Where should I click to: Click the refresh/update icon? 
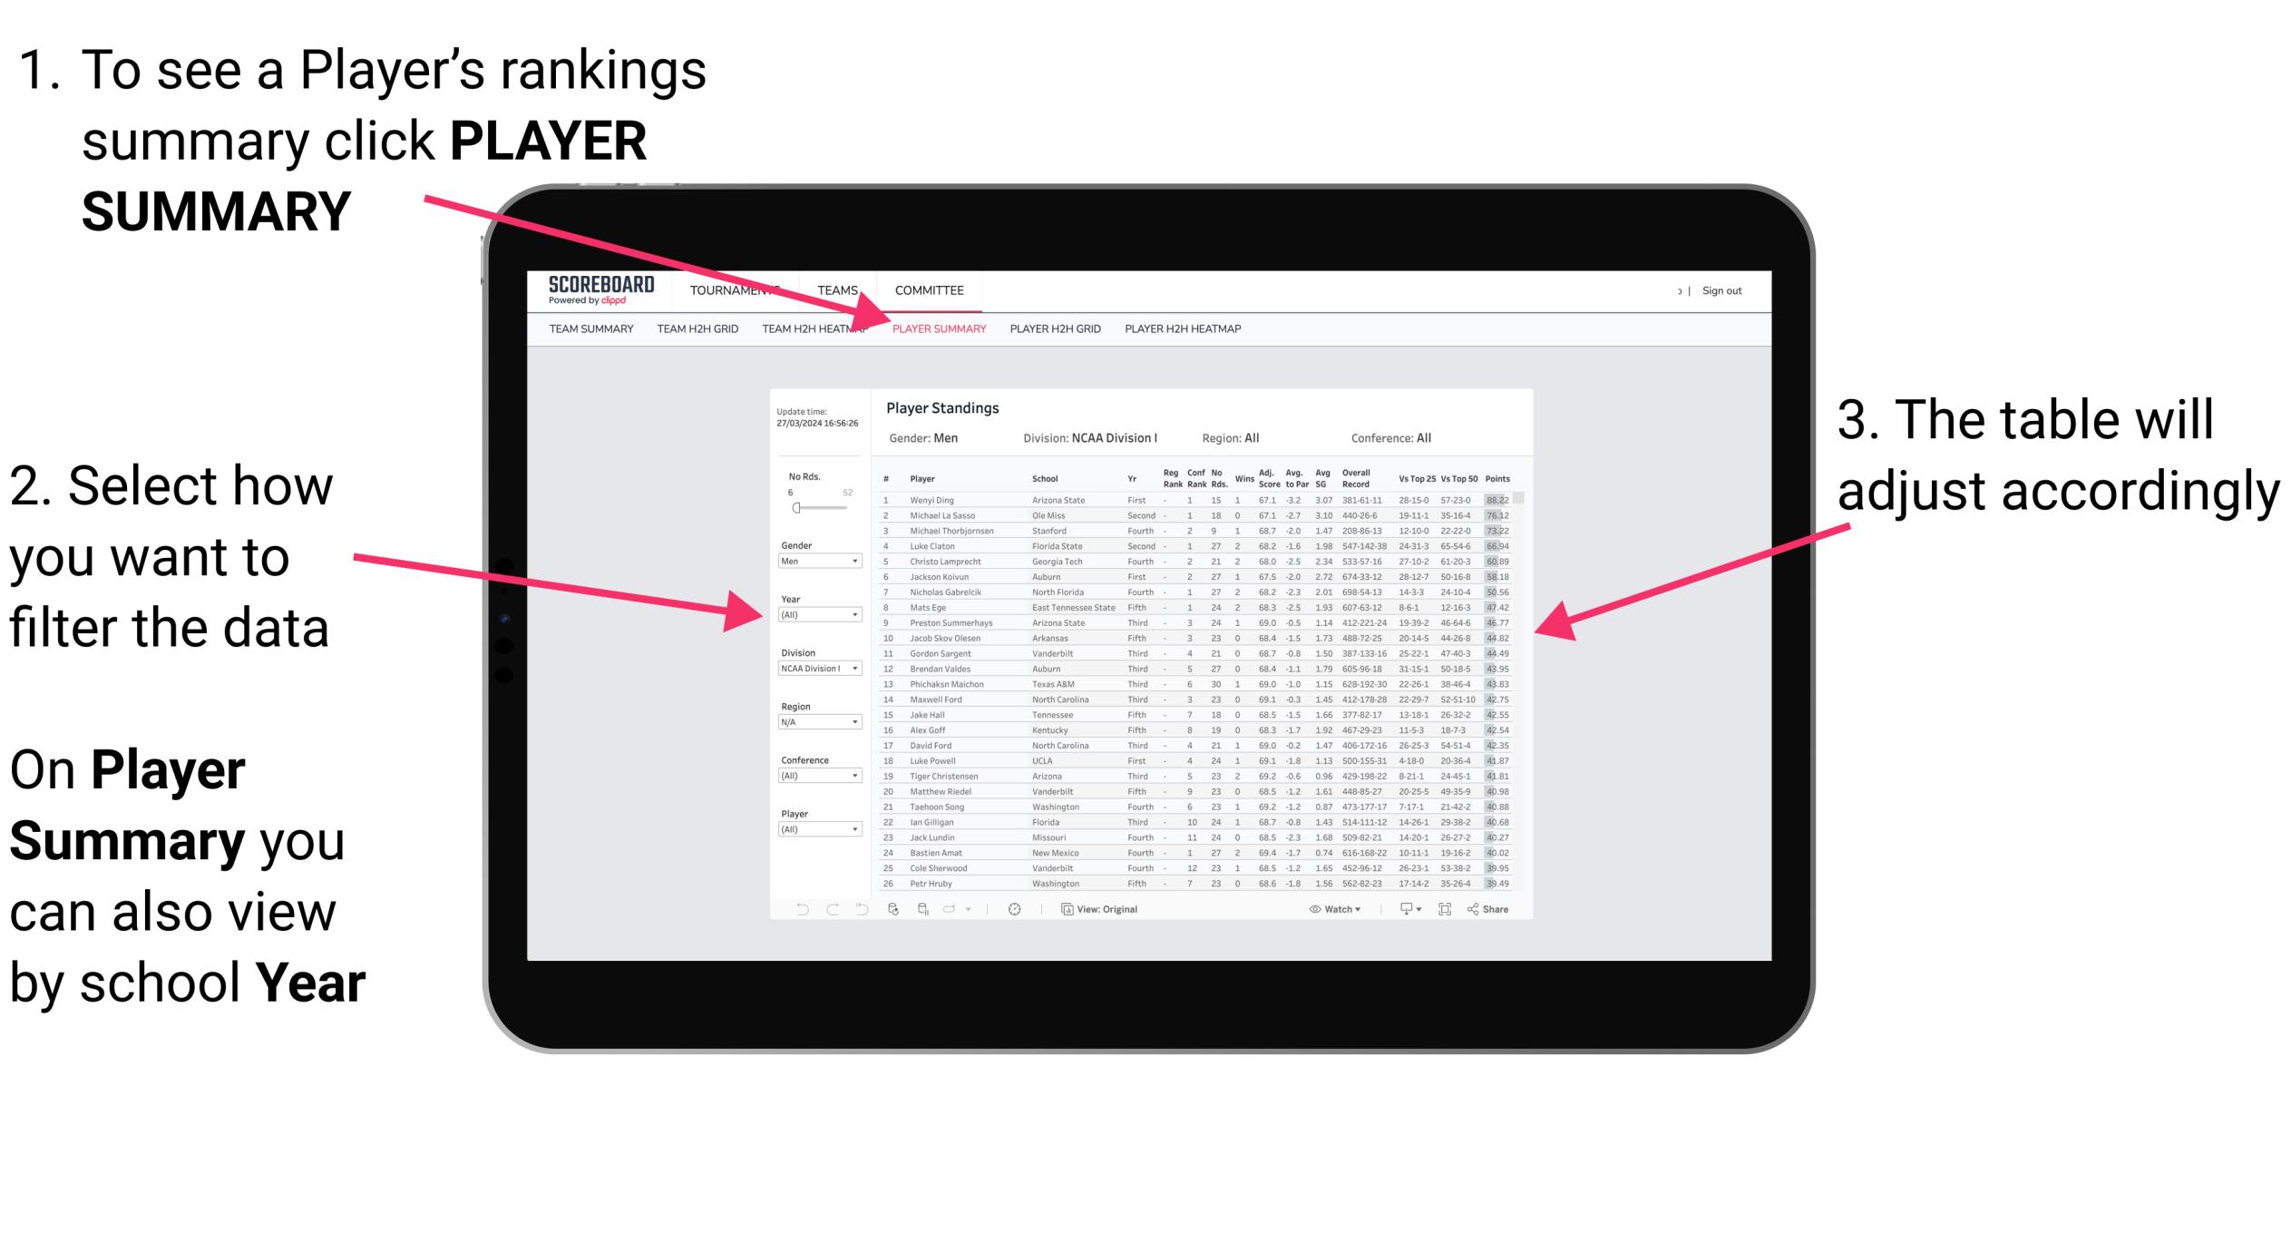(x=892, y=908)
